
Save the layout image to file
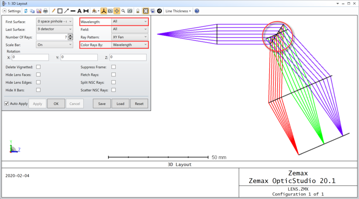(x=39, y=11)
